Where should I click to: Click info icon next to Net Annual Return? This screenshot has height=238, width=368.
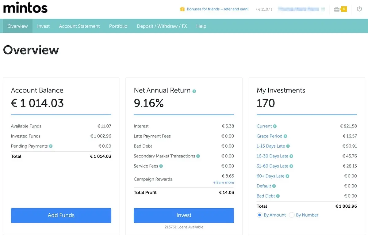(194, 91)
